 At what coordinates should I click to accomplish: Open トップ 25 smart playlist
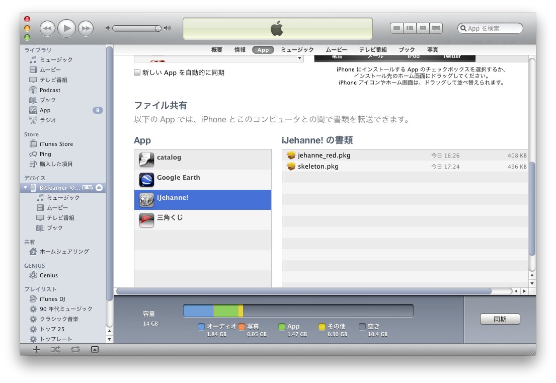pyautogui.click(x=52, y=329)
